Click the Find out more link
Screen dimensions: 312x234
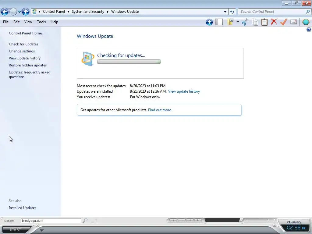pos(159,110)
